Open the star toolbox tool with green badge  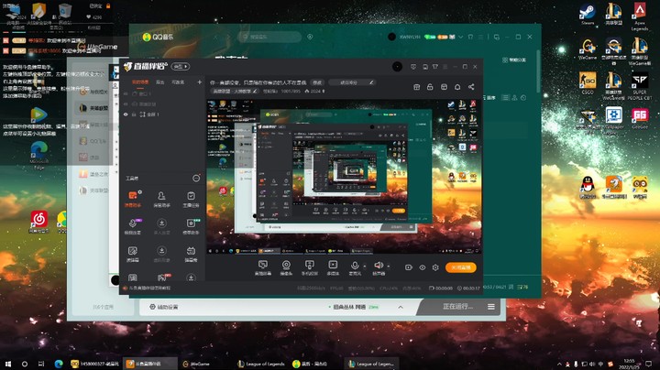(x=191, y=226)
